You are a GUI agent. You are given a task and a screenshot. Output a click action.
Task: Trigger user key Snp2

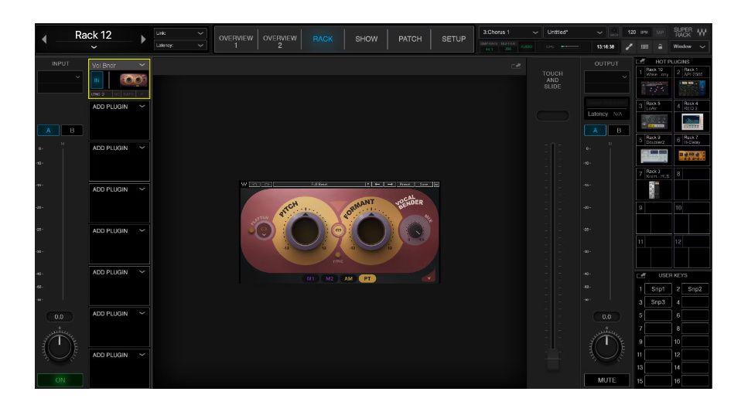click(x=695, y=289)
